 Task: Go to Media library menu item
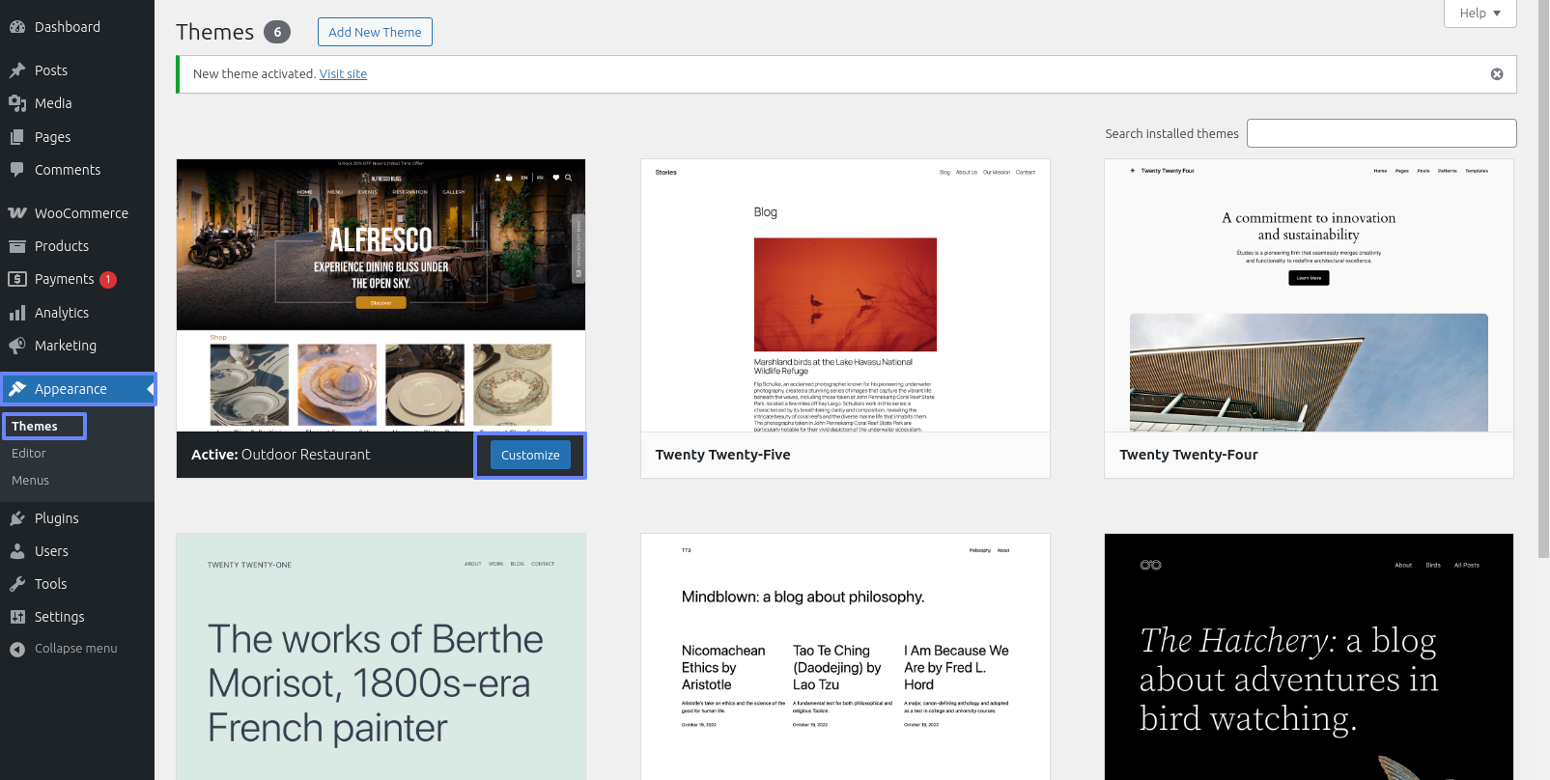(x=77, y=103)
